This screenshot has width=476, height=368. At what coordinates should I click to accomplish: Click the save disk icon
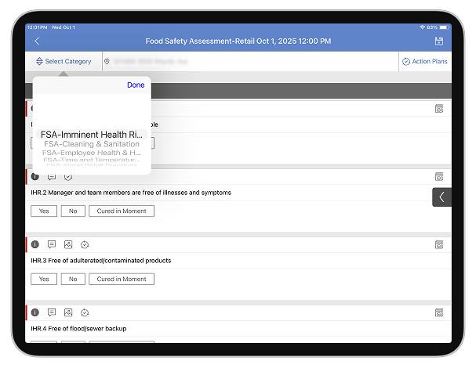click(x=438, y=41)
